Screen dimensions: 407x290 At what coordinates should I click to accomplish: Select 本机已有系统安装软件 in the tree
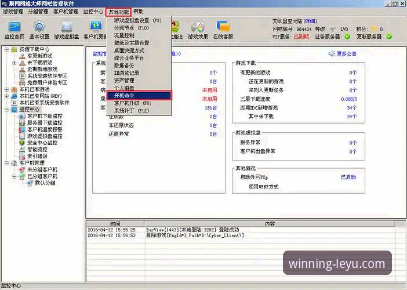coord(45,103)
